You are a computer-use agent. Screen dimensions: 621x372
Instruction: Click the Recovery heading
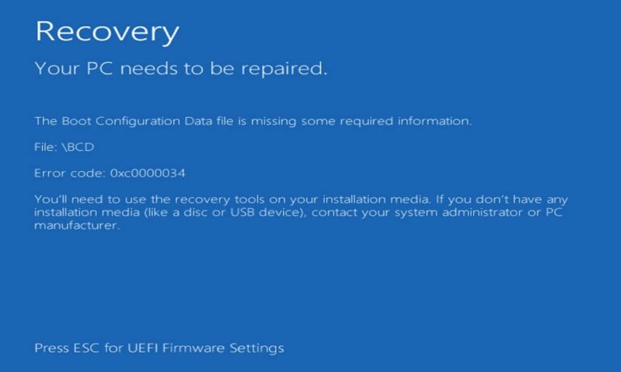click(x=107, y=32)
